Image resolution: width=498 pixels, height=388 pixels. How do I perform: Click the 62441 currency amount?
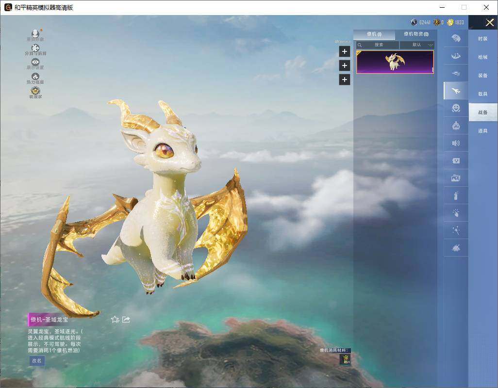tap(425, 22)
